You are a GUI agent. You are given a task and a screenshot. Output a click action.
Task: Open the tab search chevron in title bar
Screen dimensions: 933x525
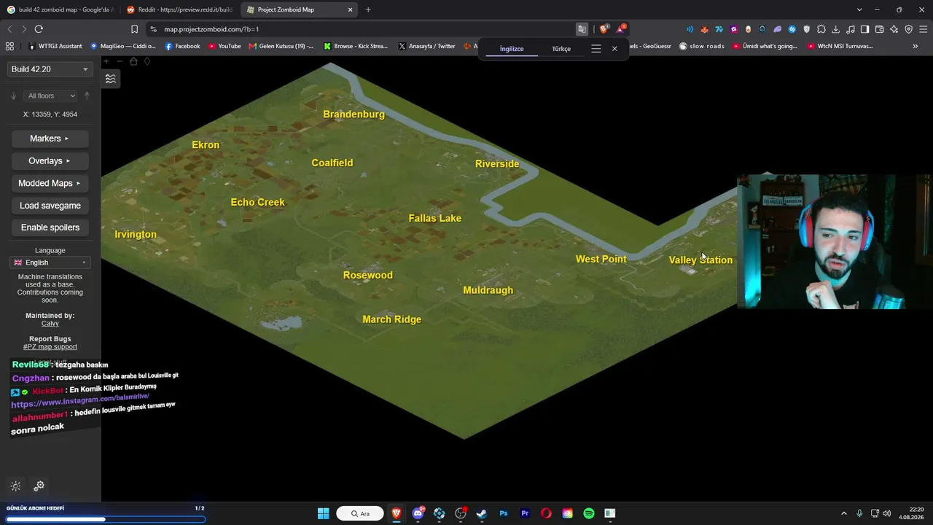859,9
